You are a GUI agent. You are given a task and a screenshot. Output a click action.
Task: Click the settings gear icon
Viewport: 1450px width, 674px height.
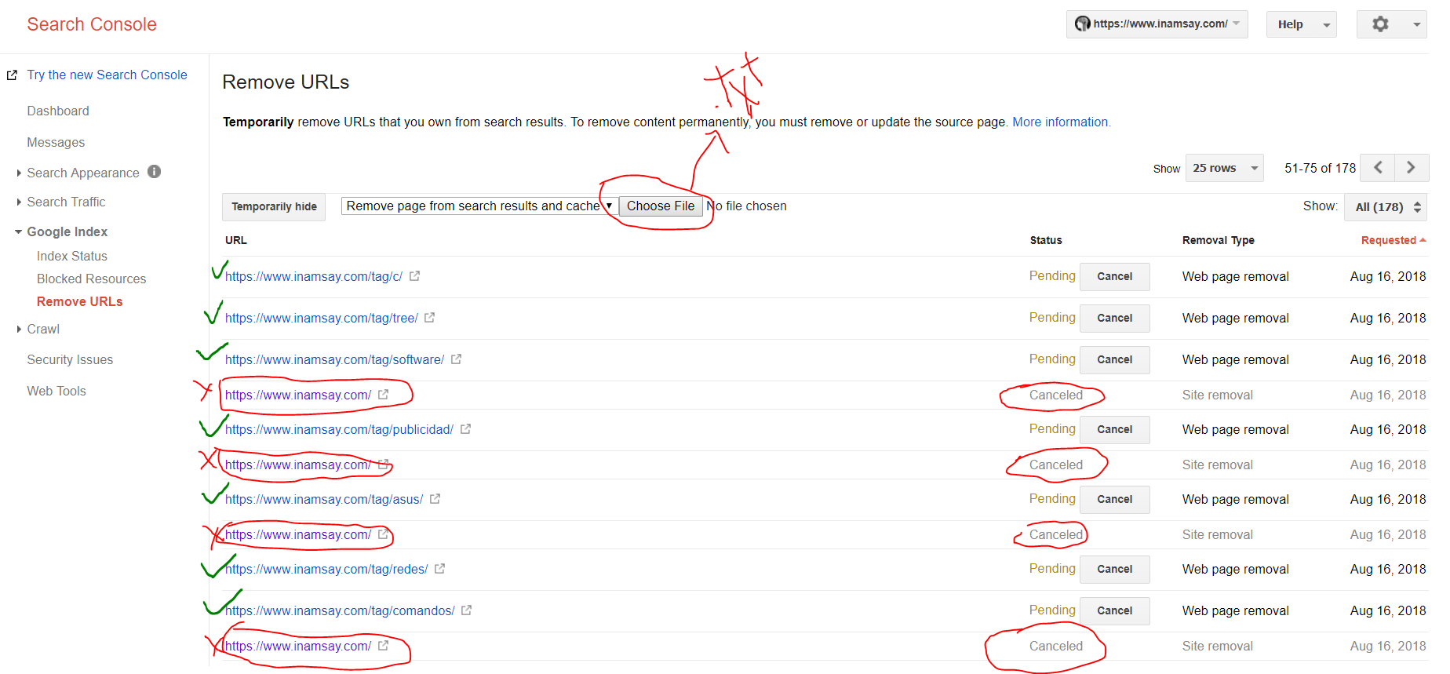[1380, 24]
